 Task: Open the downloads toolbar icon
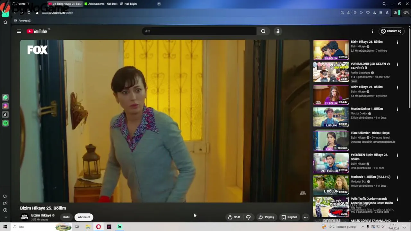pyautogui.click(x=374, y=13)
